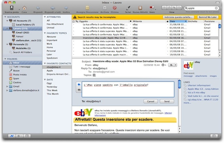
Task: Click the attachments find recent link
Action: (x=201, y=76)
